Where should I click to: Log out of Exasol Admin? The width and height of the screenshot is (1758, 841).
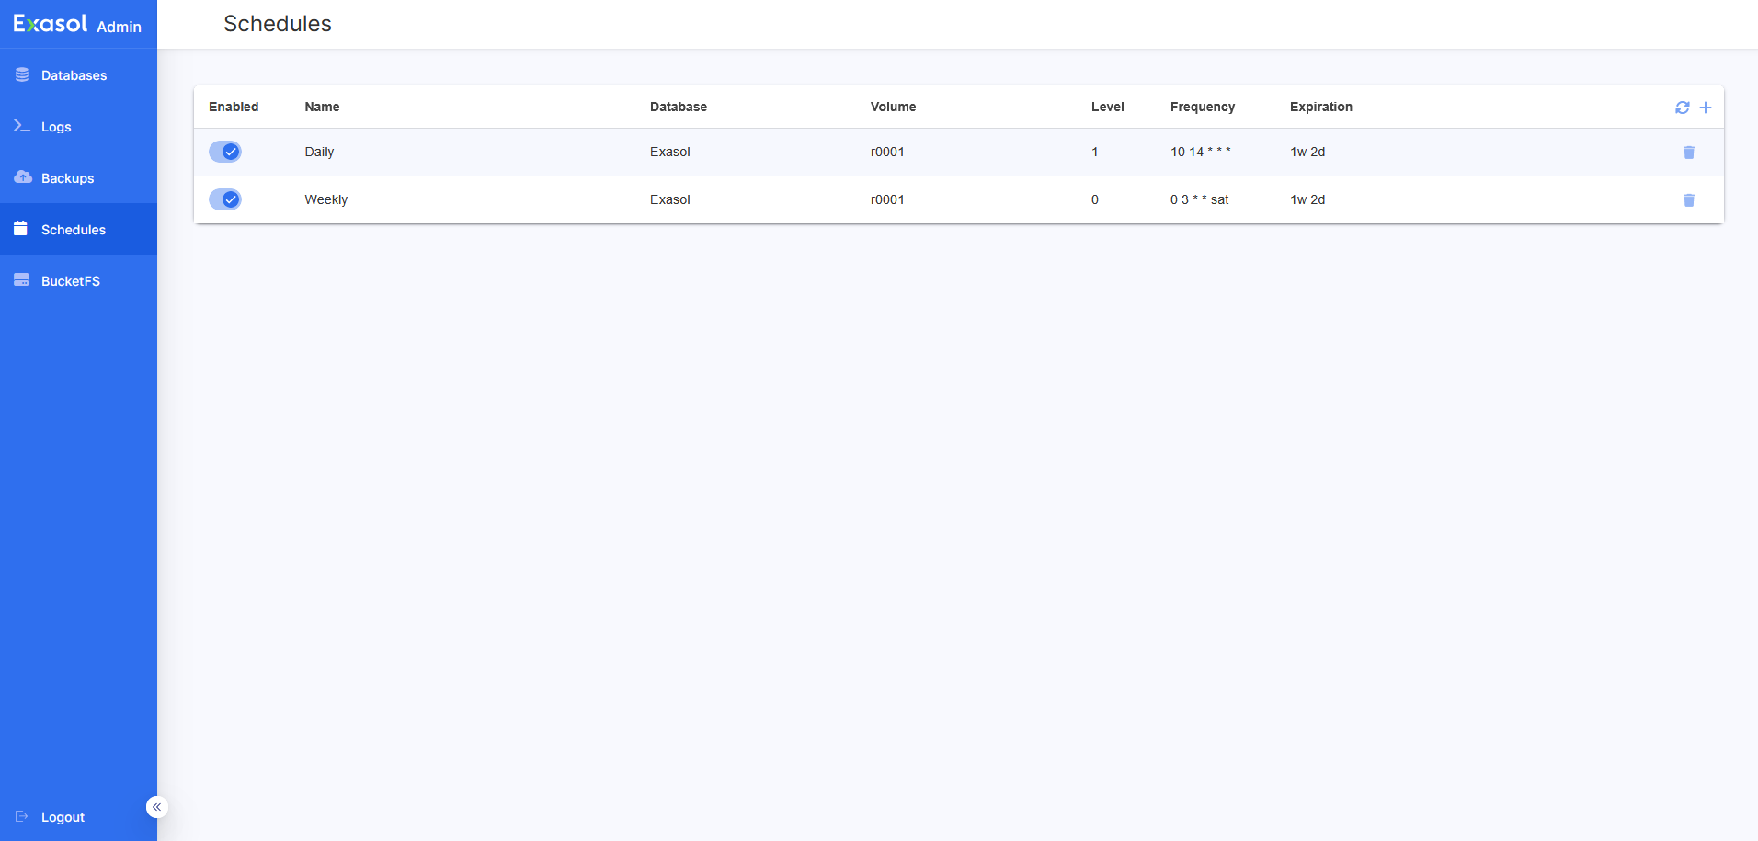(x=63, y=817)
